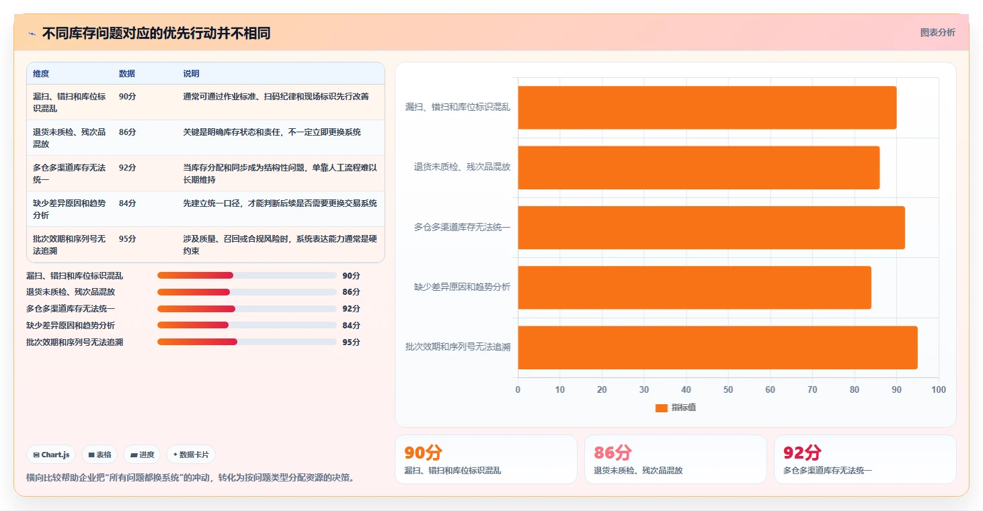
Task: Click the 90分 data card value
Action: (423, 453)
